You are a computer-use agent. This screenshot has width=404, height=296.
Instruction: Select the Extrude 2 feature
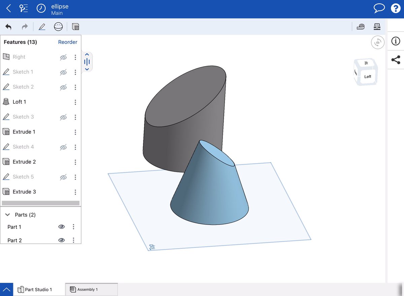(x=24, y=162)
